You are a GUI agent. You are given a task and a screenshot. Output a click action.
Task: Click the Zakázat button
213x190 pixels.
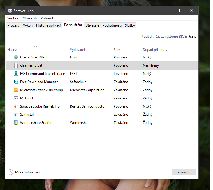click(x=184, y=172)
